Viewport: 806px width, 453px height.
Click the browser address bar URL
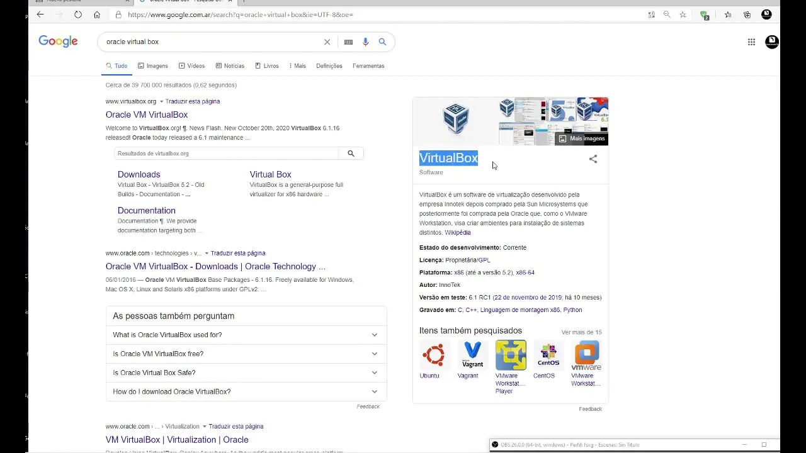coord(241,14)
